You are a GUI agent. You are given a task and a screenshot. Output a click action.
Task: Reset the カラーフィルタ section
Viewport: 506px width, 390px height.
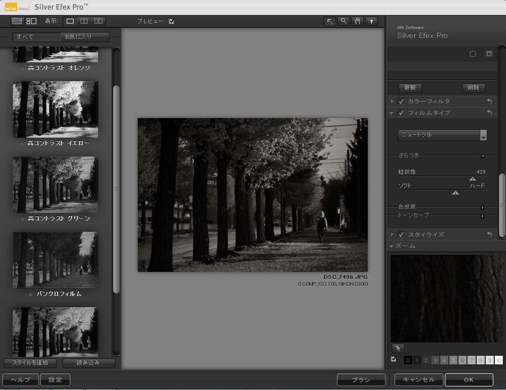point(489,102)
